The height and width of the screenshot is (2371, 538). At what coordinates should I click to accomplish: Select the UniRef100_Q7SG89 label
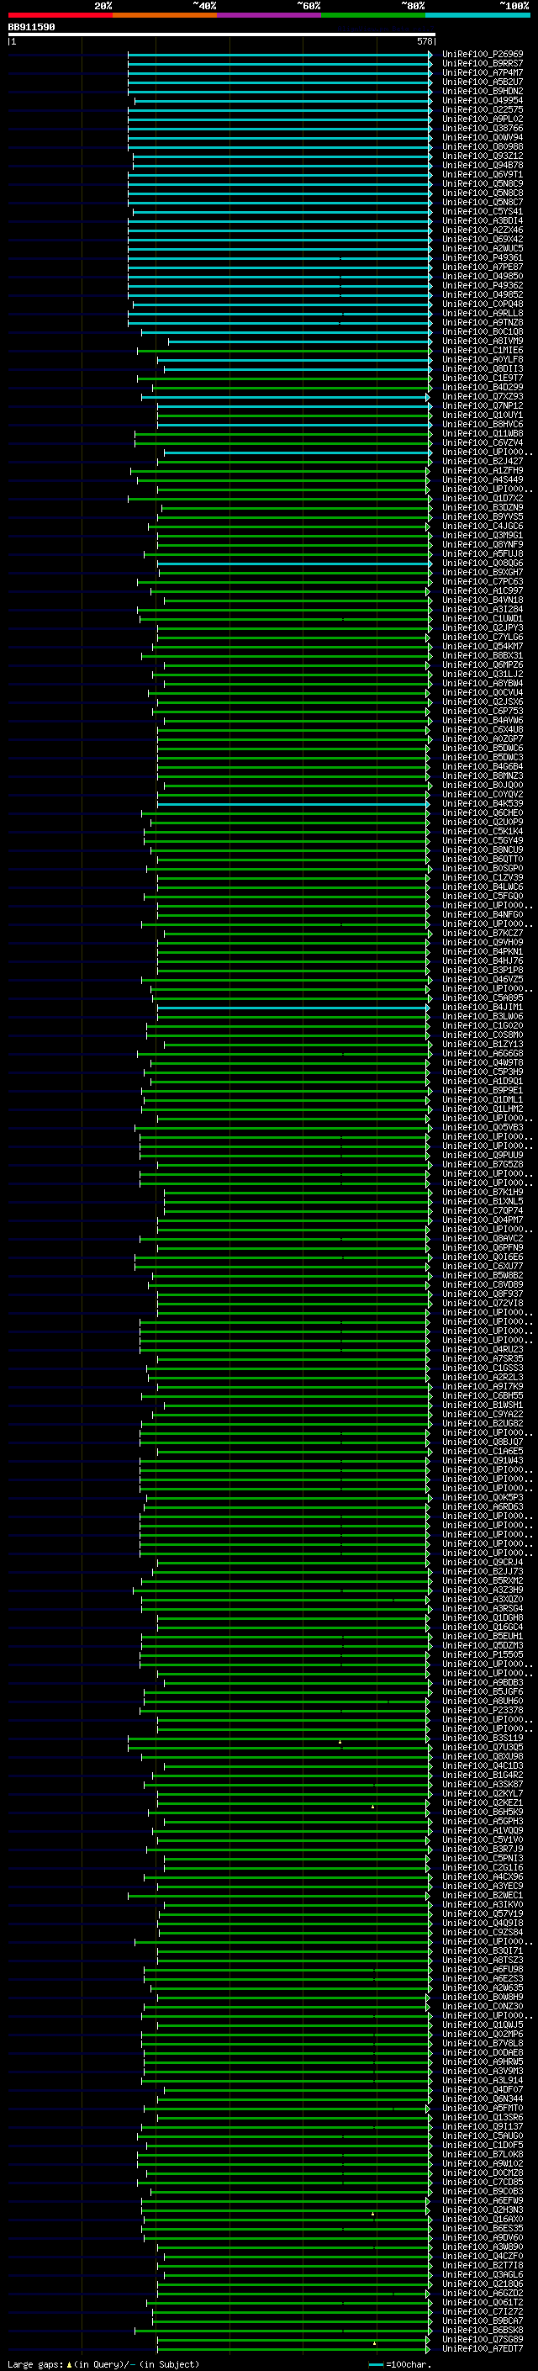(x=483, y=2339)
